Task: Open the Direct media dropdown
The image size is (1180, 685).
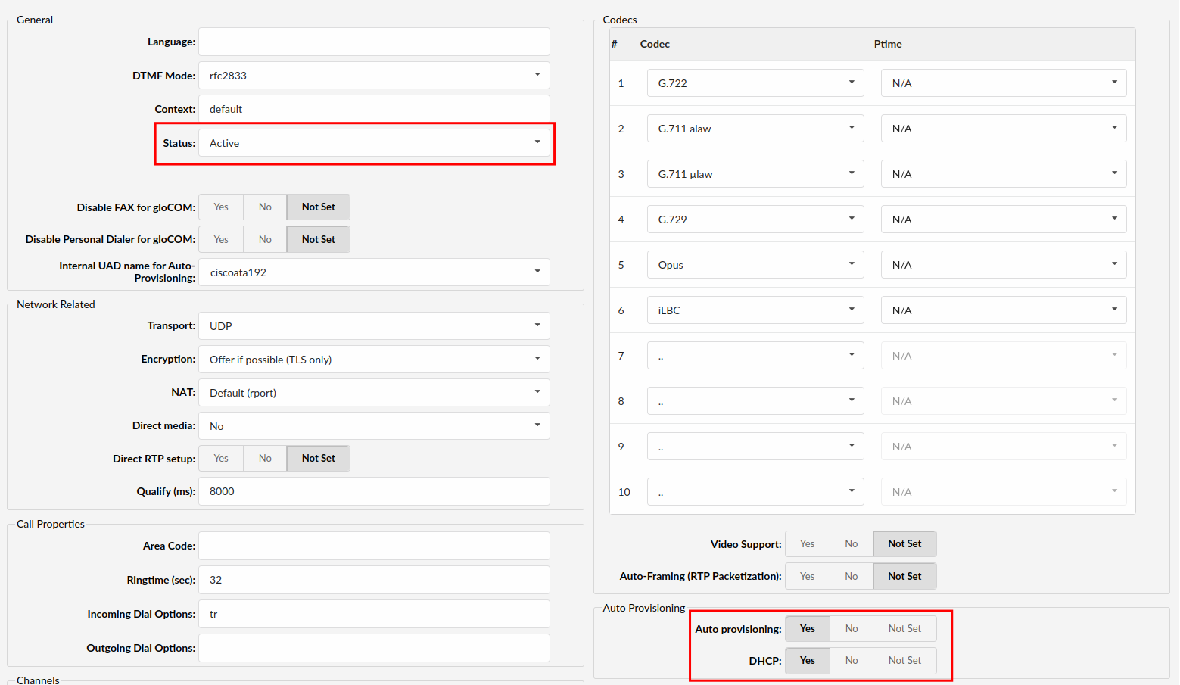Action: click(x=374, y=426)
